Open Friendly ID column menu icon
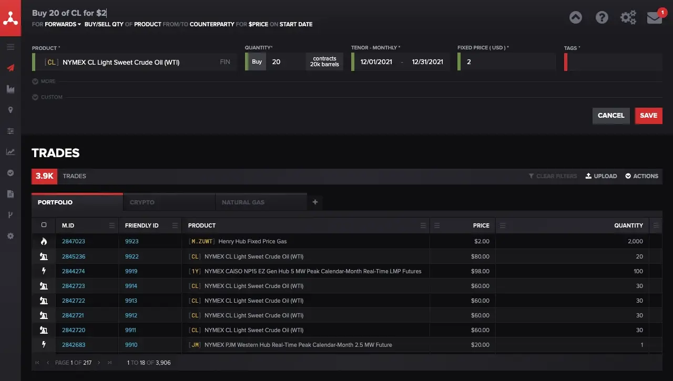This screenshot has width=673, height=381. click(175, 225)
